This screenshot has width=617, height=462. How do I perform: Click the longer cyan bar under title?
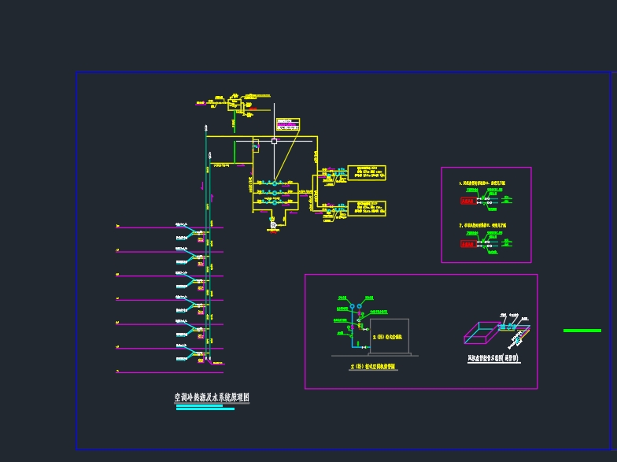coord(205,409)
